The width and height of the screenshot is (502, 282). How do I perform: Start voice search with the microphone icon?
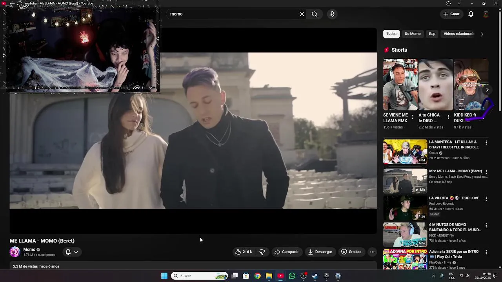[x=332, y=14]
